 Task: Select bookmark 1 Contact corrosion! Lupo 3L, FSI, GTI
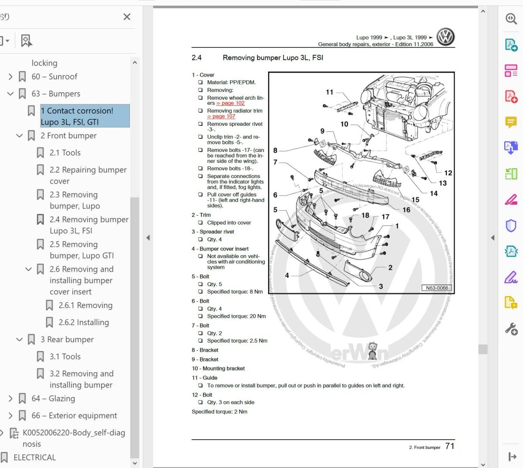click(x=85, y=116)
